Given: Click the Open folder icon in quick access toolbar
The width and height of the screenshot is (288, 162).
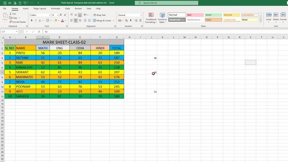Looking at the screenshot, I should tap(10, 3).
